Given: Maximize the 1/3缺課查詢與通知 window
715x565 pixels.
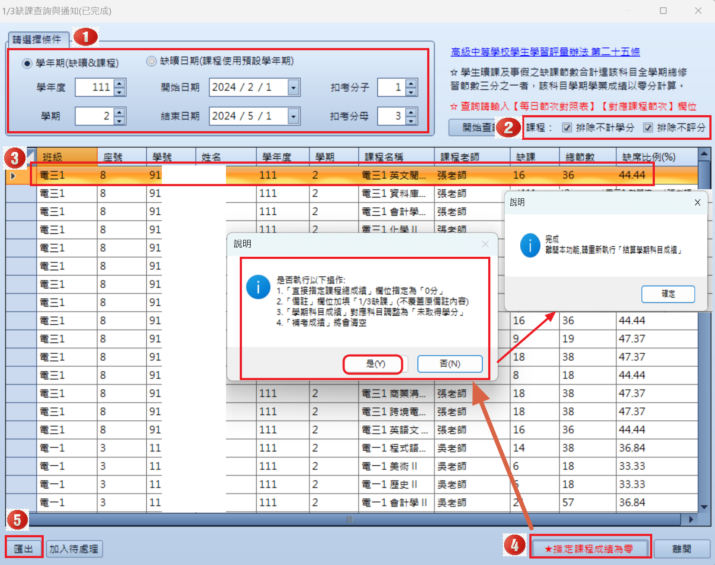Looking at the screenshot, I should coord(663,11).
